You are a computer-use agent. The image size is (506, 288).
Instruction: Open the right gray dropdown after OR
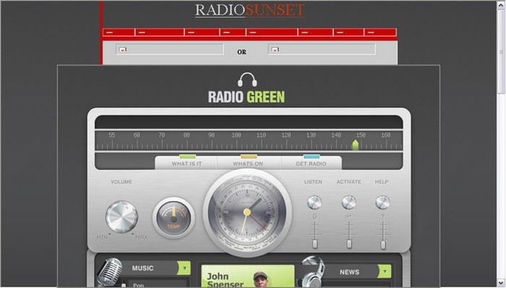[322, 49]
